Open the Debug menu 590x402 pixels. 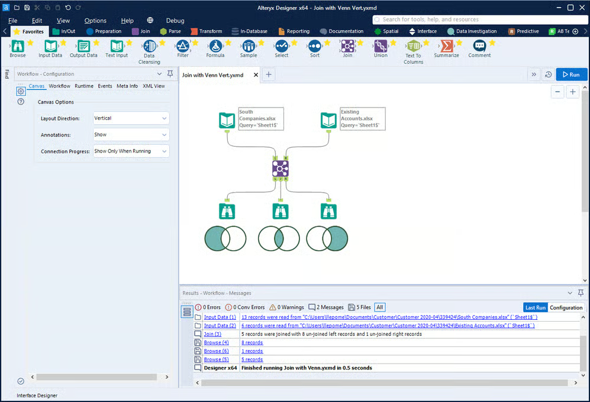175,21
